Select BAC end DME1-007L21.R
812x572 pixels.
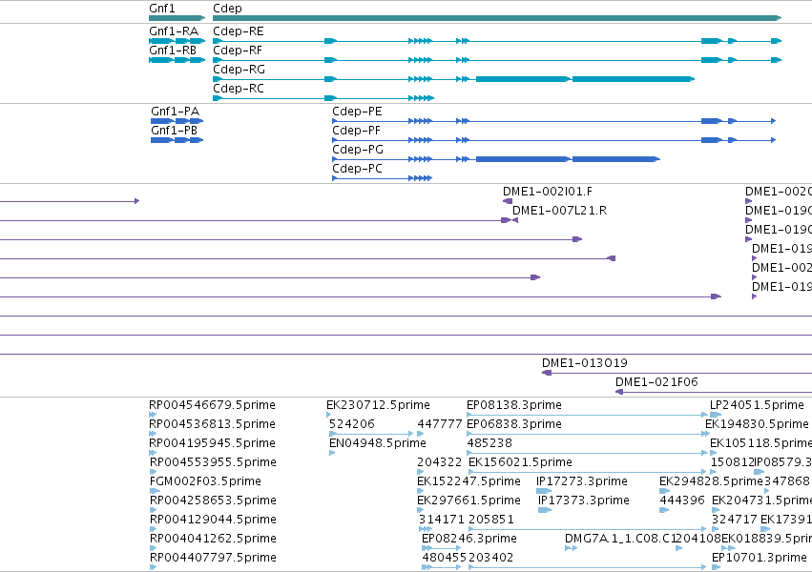tap(559, 211)
